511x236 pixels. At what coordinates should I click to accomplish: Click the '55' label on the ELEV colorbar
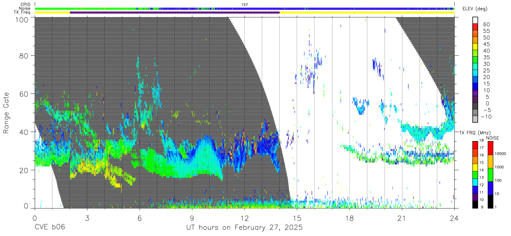(487, 31)
